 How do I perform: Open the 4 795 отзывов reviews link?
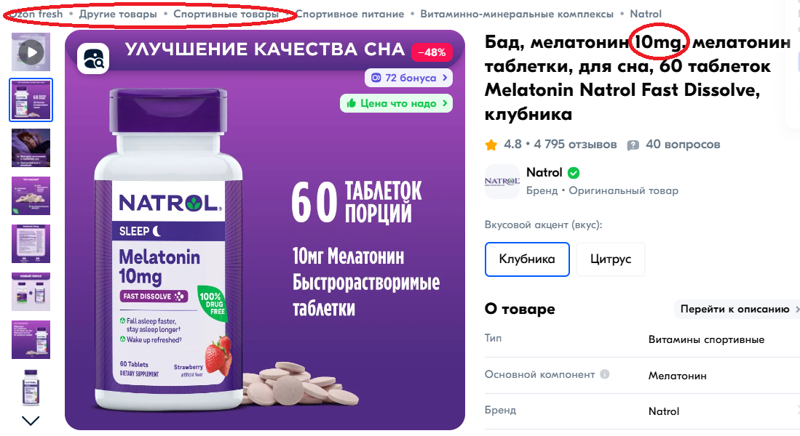(576, 145)
